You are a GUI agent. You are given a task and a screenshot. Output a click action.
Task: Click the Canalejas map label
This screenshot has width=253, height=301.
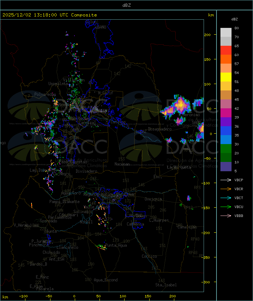(187, 227)
